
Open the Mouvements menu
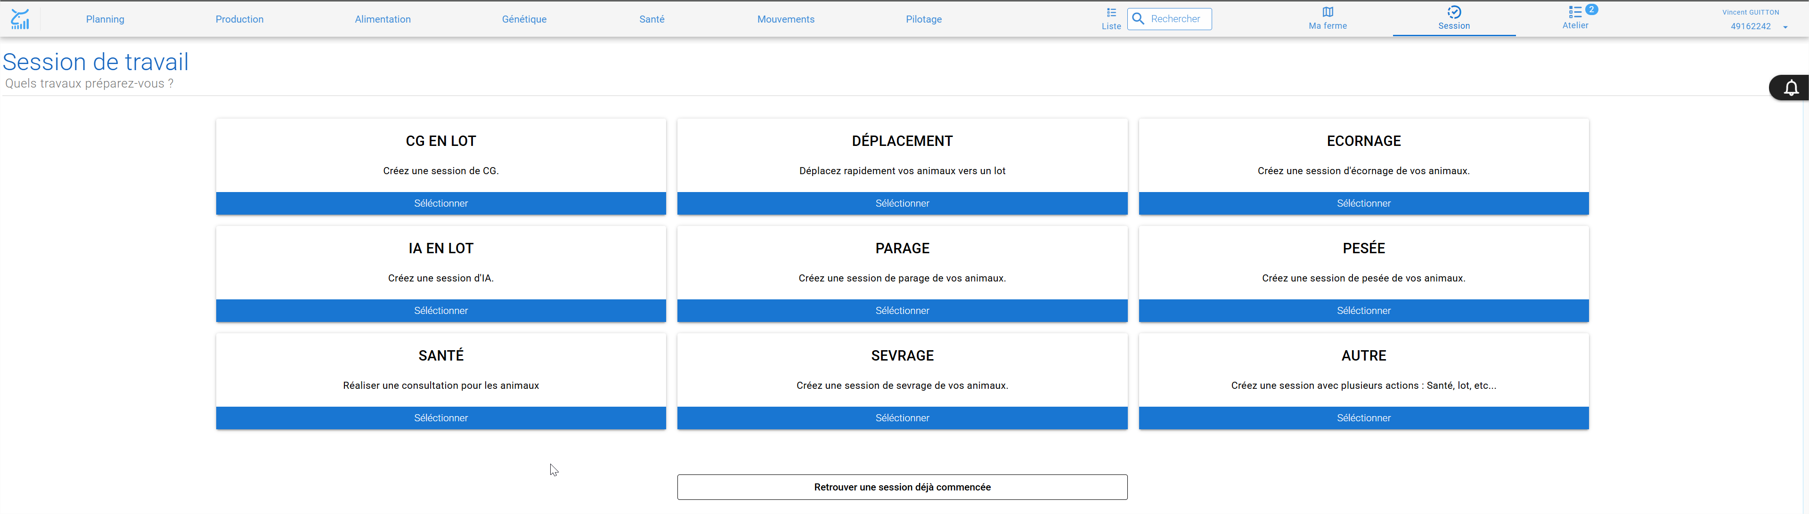point(786,19)
